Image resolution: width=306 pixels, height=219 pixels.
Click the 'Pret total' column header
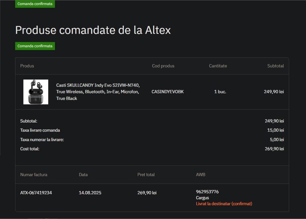[146, 175]
